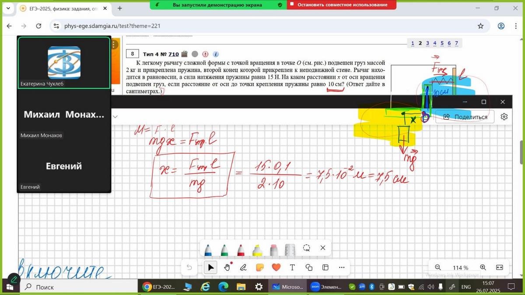
Task: Open the heart reactions tool
Action: tap(276, 267)
